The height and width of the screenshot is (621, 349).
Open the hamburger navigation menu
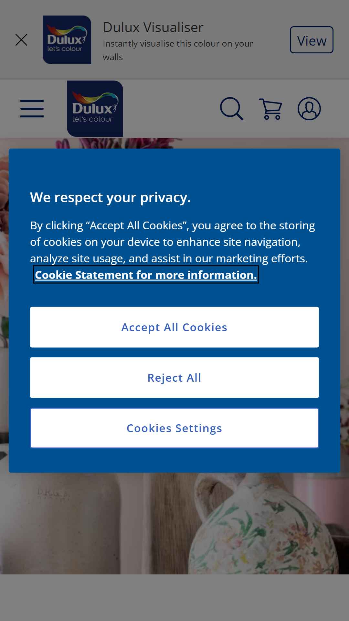click(x=32, y=109)
